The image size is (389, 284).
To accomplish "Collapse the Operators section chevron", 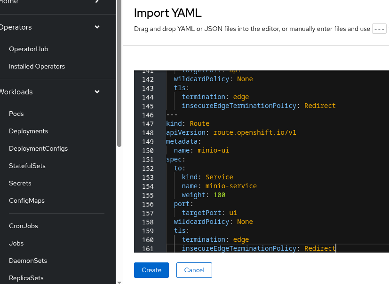I will (x=97, y=27).
